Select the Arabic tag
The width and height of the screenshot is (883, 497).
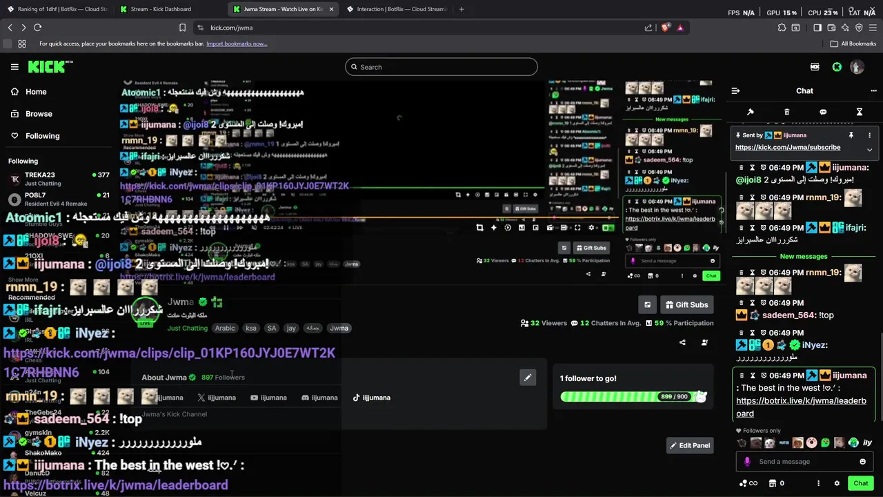(x=225, y=328)
